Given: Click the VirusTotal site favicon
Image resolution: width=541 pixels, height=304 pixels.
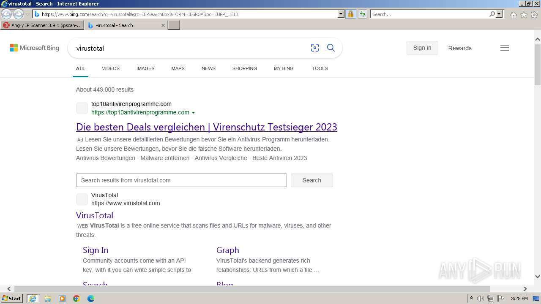Looking at the screenshot, I should point(82,199).
